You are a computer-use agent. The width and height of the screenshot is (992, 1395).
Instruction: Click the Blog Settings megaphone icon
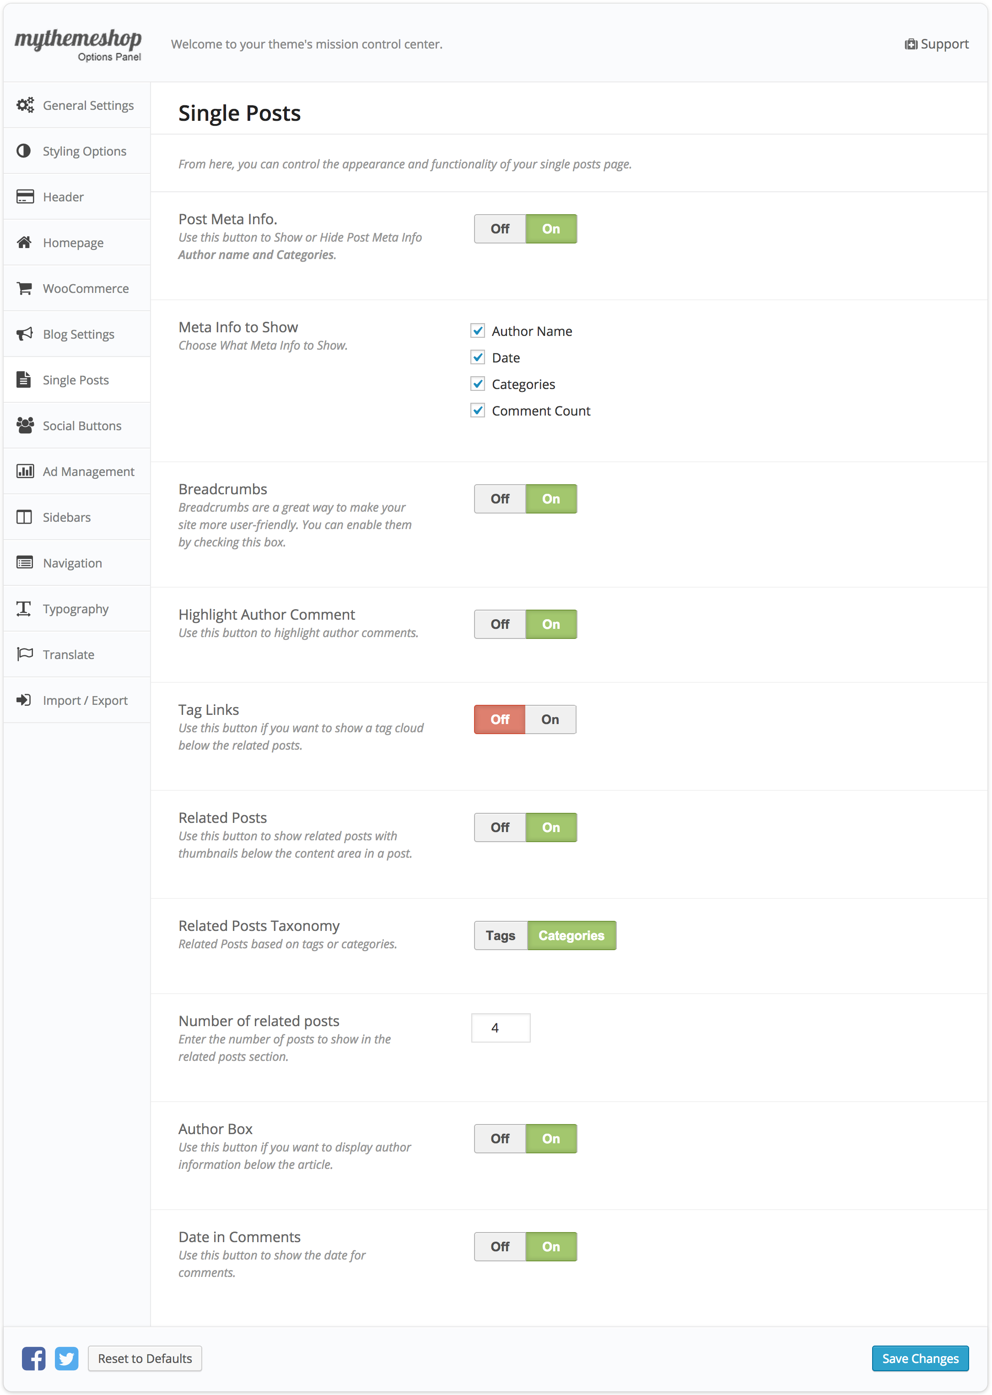[x=24, y=334]
